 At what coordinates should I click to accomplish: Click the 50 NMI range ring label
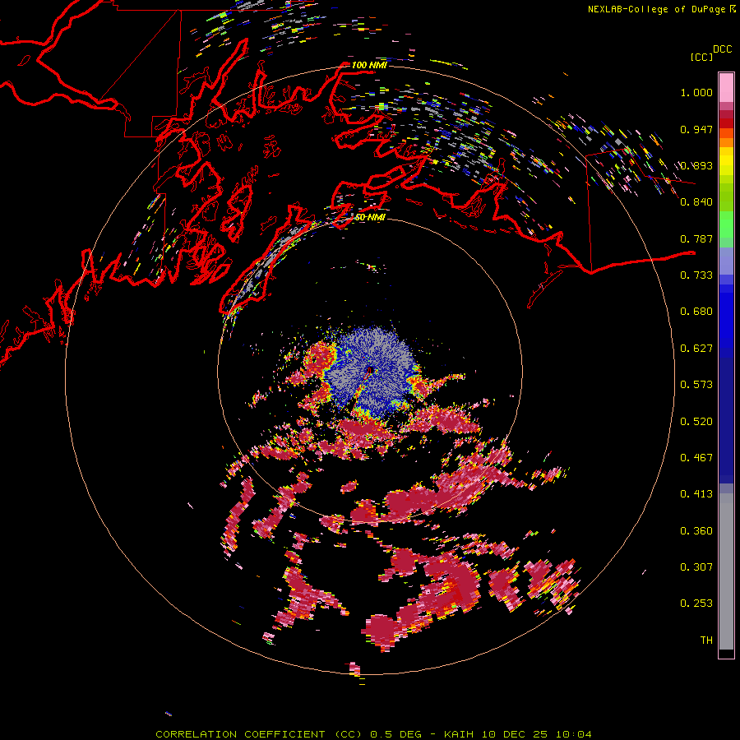tap(370, 217)
